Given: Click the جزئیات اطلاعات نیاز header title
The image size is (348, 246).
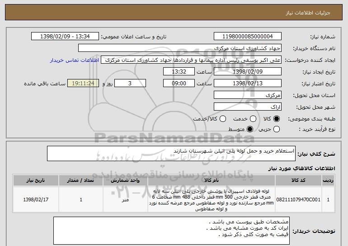Looking at the screenshot, I should pos(308,13).
